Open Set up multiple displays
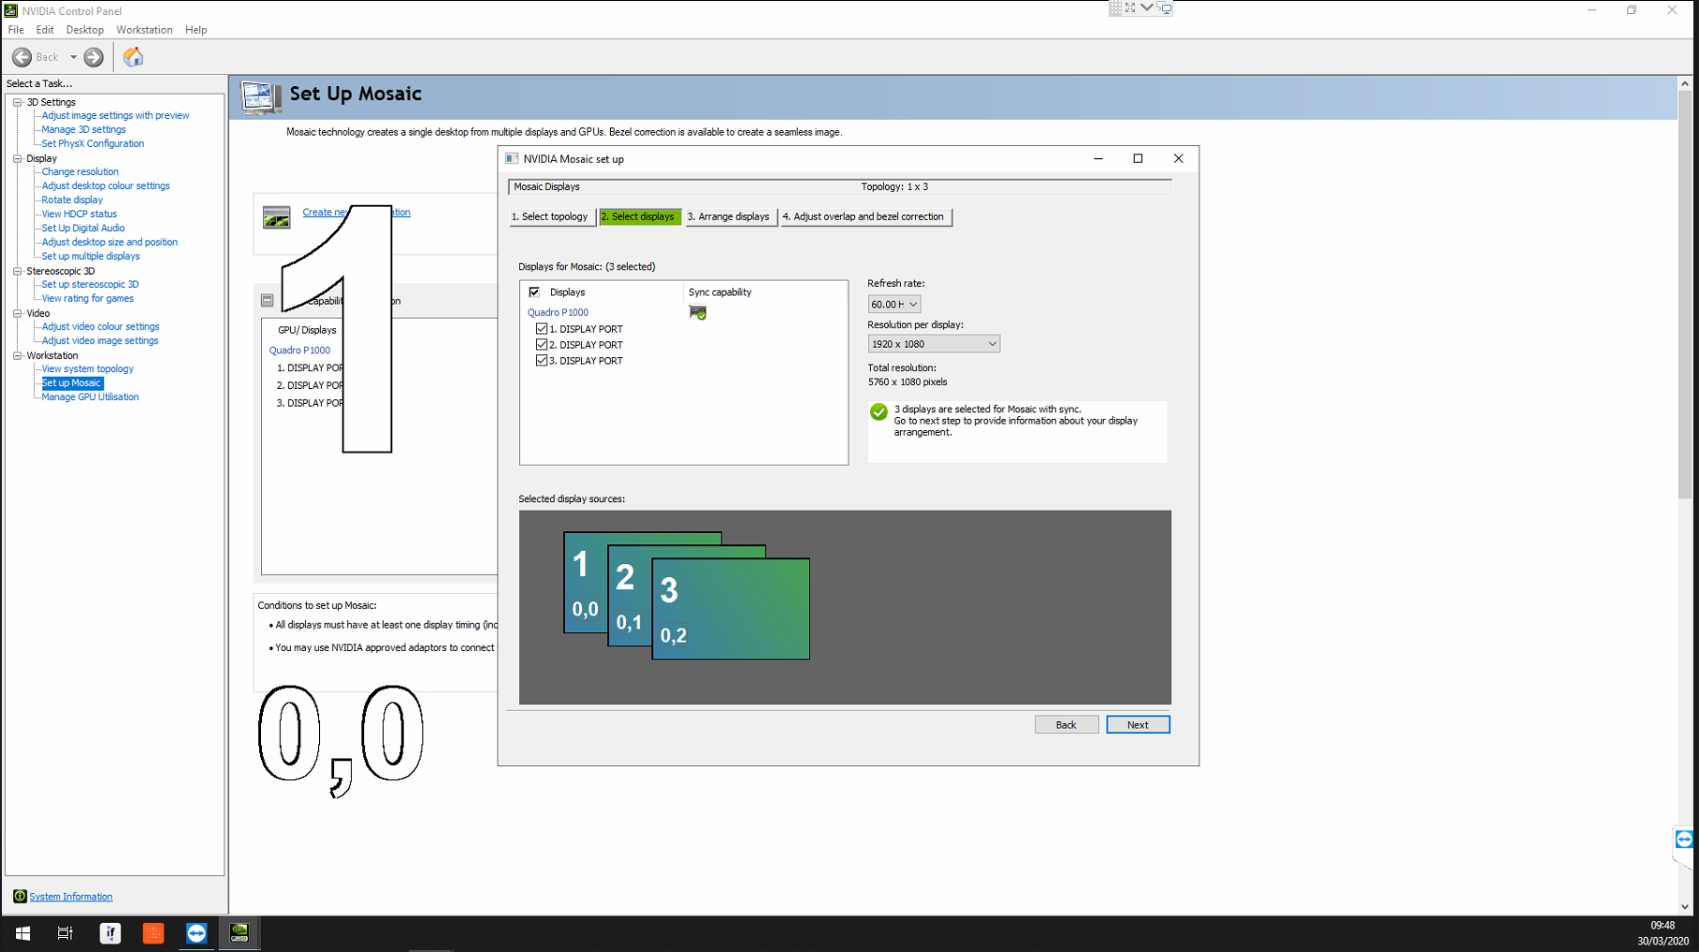The width and height of the screenshot is (1699, 952). (x=91, y=255)
